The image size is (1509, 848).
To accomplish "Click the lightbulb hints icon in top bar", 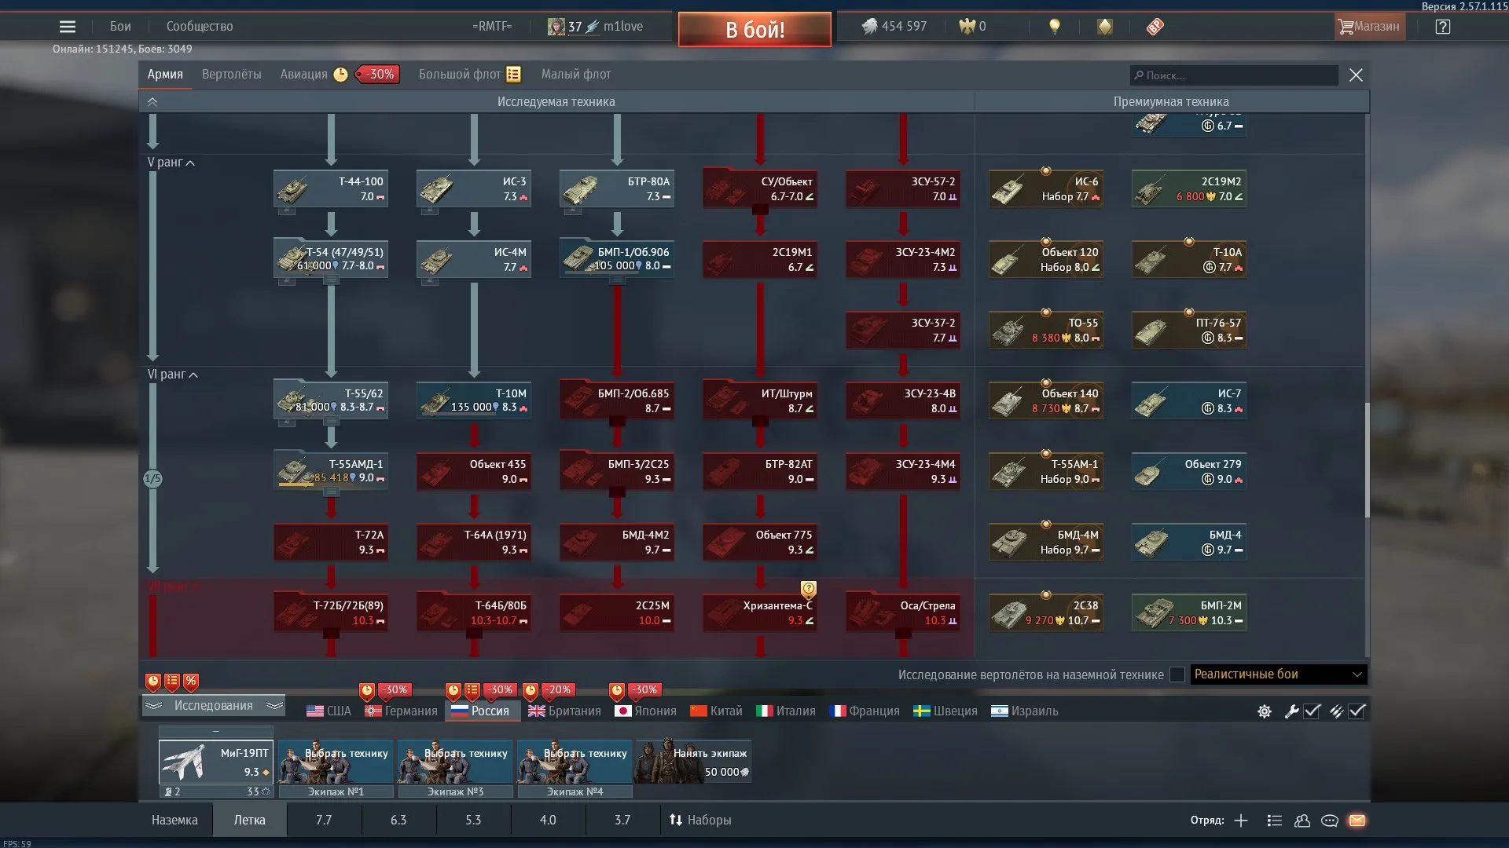I will tap(1055, 27).
